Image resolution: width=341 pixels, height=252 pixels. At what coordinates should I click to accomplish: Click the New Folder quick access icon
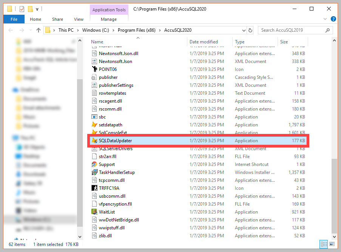(x=31, y=9)
